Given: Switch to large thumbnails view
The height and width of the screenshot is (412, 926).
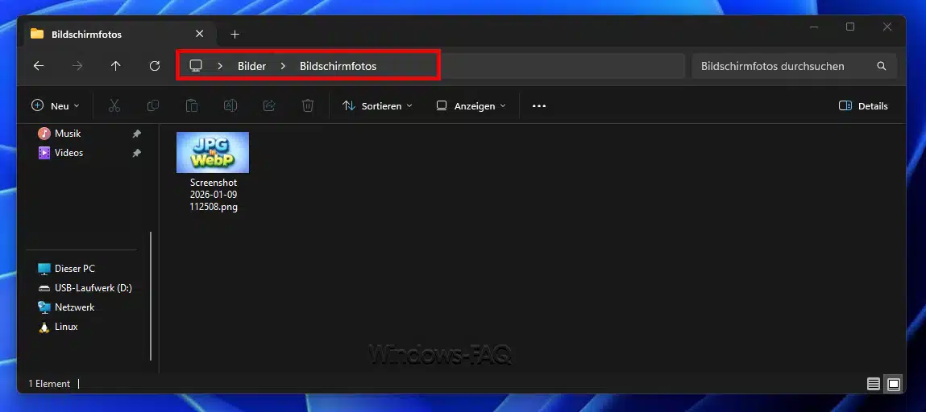Looking at the screenshot, I should coord(893,384).
